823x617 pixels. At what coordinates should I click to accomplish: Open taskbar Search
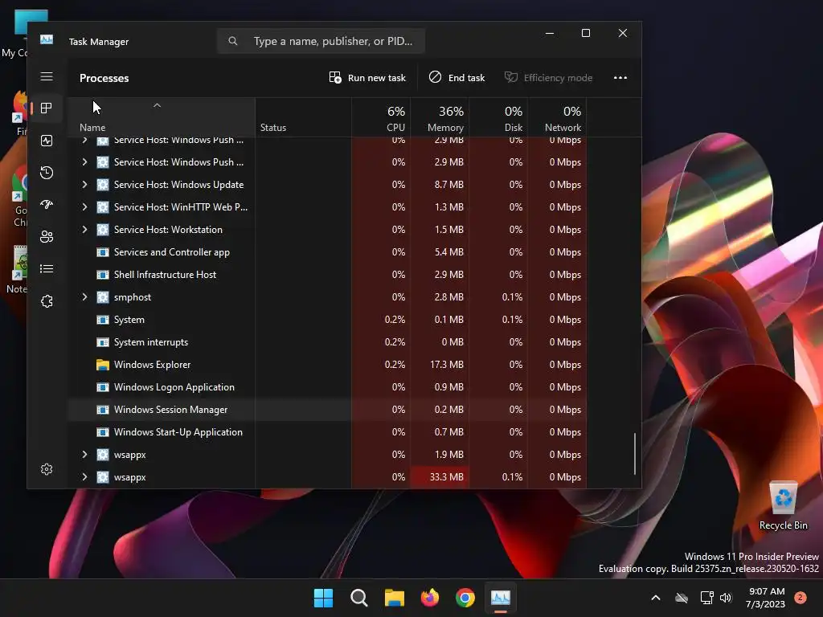tap(359, 598)
